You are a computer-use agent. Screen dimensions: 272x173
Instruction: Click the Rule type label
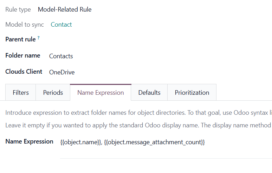point(18,9)
